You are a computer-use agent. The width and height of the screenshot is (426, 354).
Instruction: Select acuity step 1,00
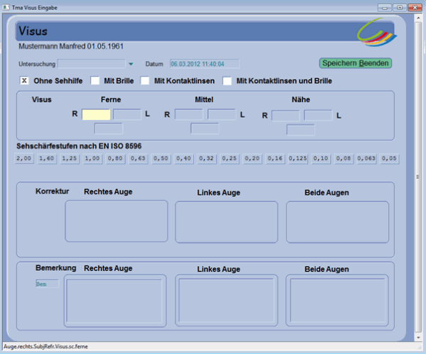[x=93, y=158]
